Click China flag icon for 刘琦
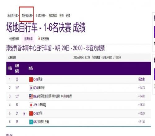 (31, 113)
